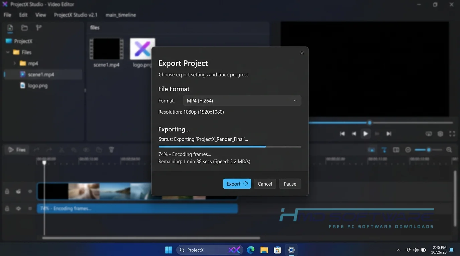Image resolution: width=460 pixels, height=256 pixels.
Task: Click the video track icon next to its lock
Action: 18,191
